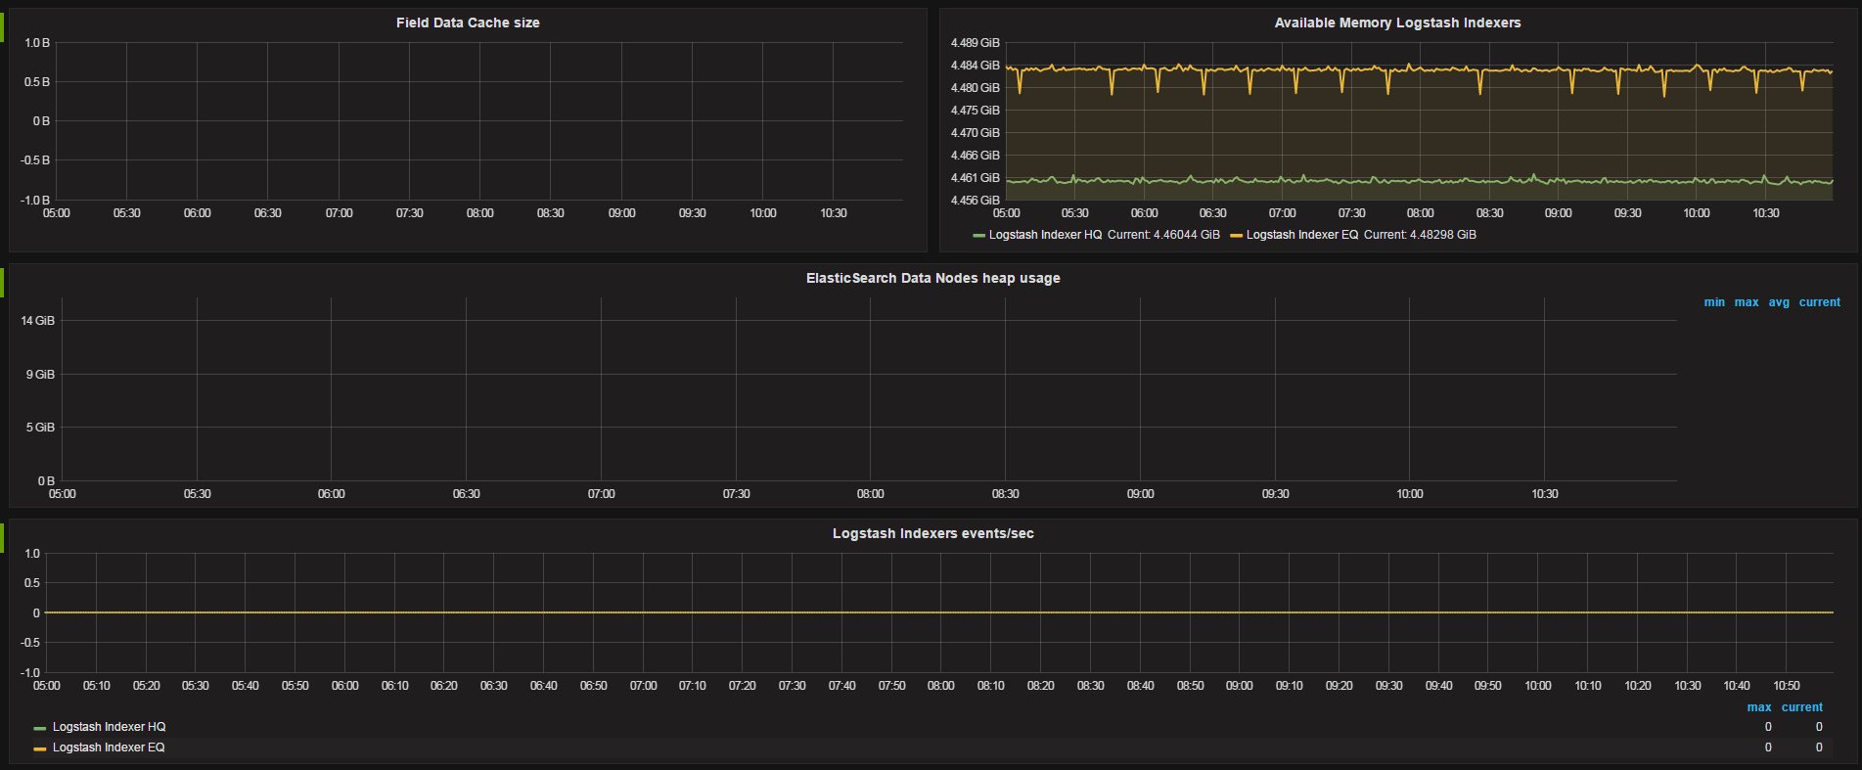
Task: Click the yellow zero line in events/sec graph
Action: [939, 612]
